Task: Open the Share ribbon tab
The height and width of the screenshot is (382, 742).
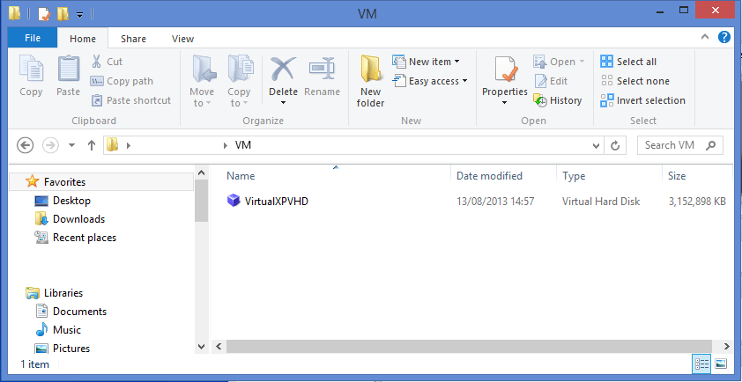Action: pyautogui.click(x=134, y=39)
